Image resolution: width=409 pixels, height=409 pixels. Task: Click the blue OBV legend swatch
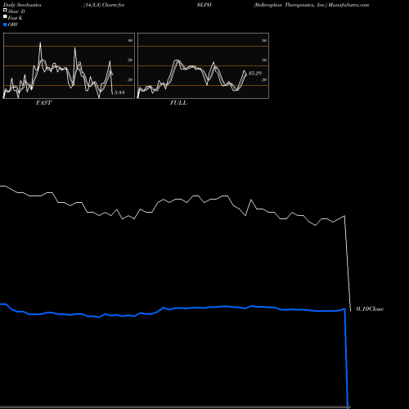[x=5, y=25]
